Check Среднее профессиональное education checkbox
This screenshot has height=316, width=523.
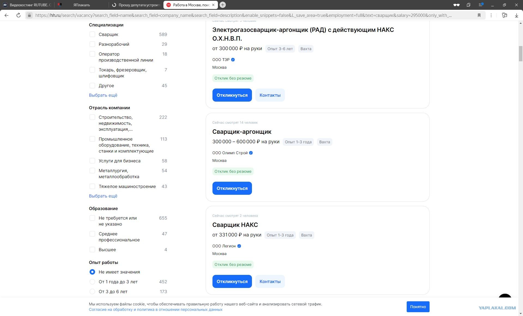92,234
